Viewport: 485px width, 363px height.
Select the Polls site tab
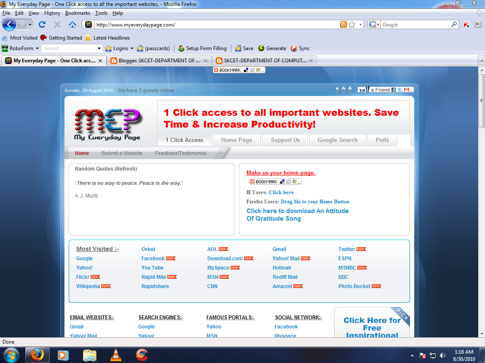(x=382, y=140)
